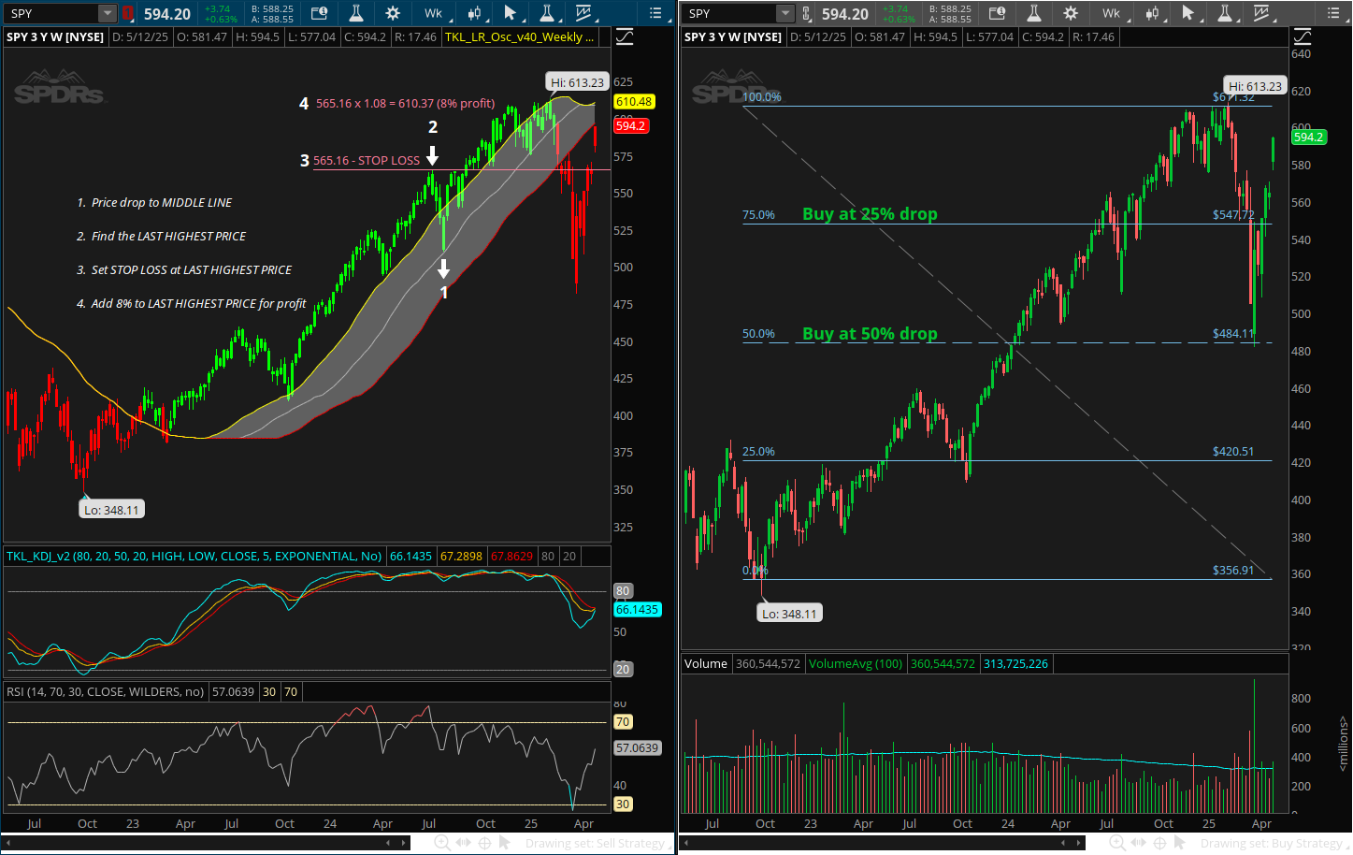Open right chart symbol news/info icon
The image size is (1353, 855).
pos(997,13)
